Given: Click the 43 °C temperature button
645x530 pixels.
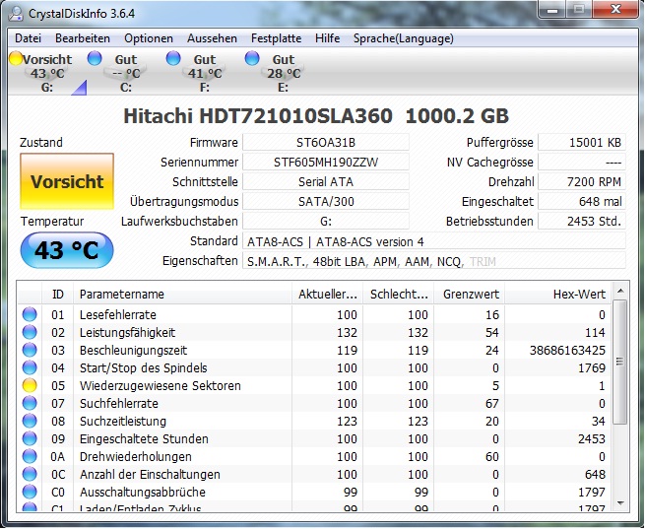Looking at the screenshot, I should click(67, 250).
